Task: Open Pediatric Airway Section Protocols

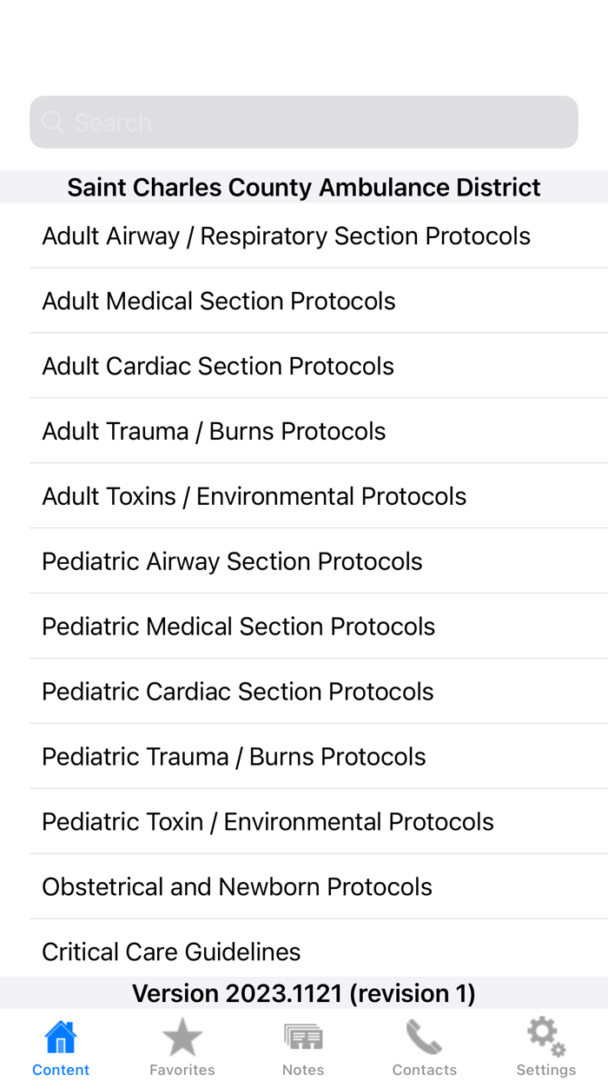Action: [232, 561]
